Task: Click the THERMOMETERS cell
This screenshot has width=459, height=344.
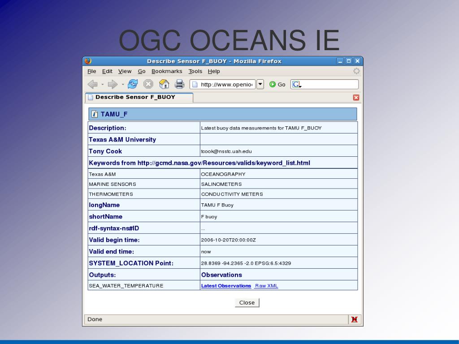Action: (144, 194)
